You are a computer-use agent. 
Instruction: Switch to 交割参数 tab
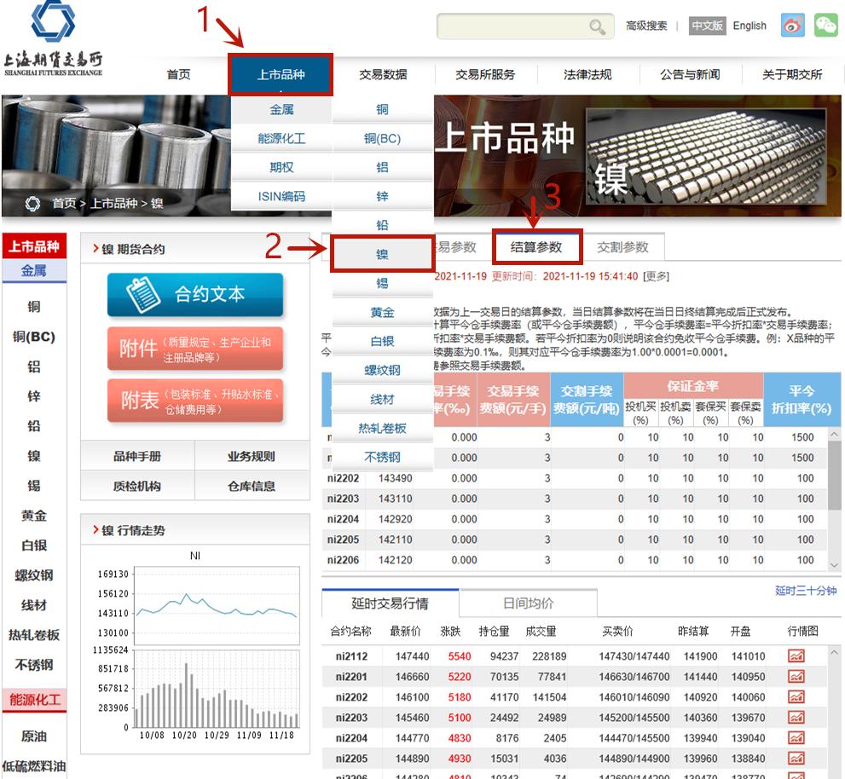623,247
